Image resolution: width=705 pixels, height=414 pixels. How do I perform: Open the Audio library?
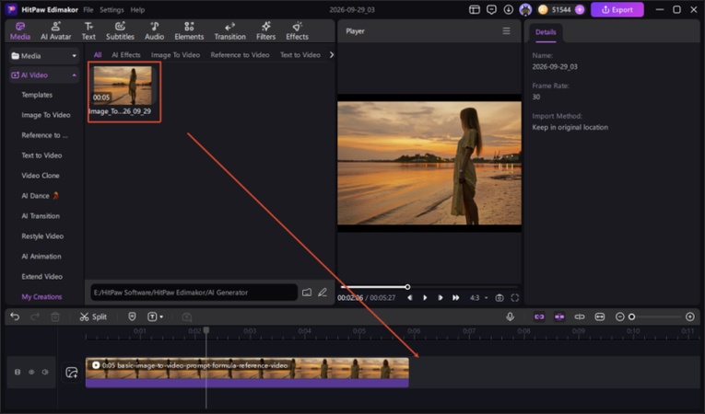(154, 31)
